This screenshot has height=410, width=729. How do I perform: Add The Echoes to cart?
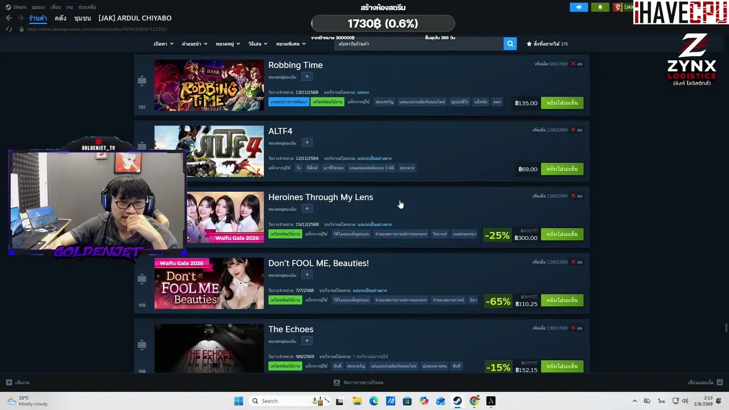tap(562, 367)
